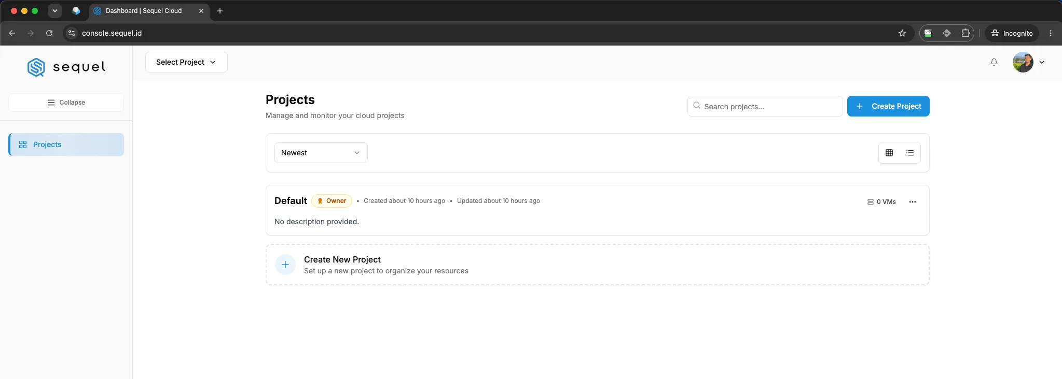Open the Default project card
Viewport: 1062px width, 379px height.
coord(597,210)
